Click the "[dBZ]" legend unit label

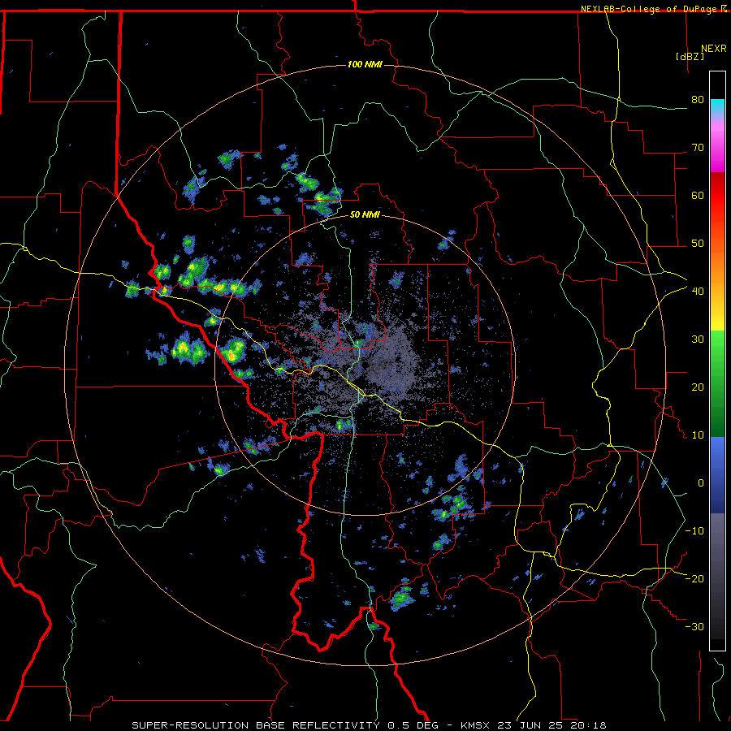(x=690, y=57)
